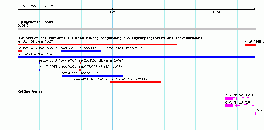The height and width of the screenshot is (130, 264).
Task: Select the RFX3 NM_134428 magenta exon block
Action: 229,106
